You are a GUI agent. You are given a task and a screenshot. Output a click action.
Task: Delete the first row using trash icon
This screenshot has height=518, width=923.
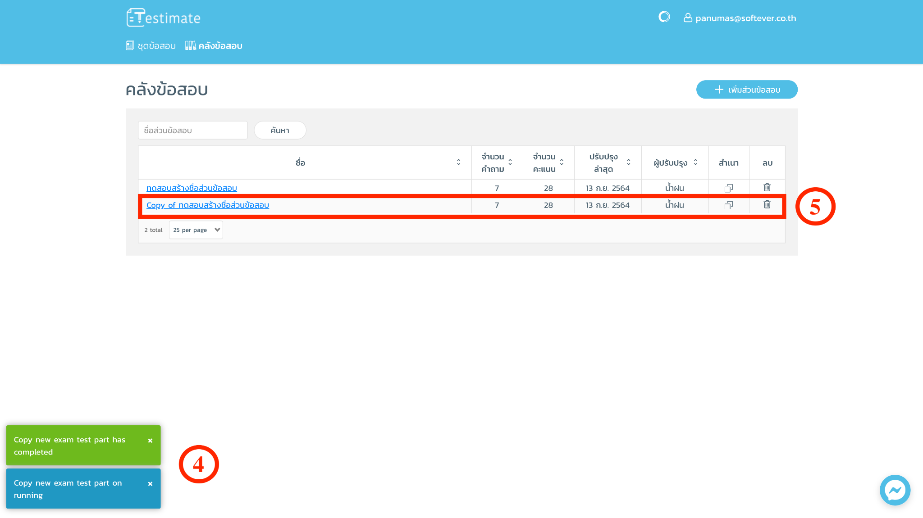(767, 188)
